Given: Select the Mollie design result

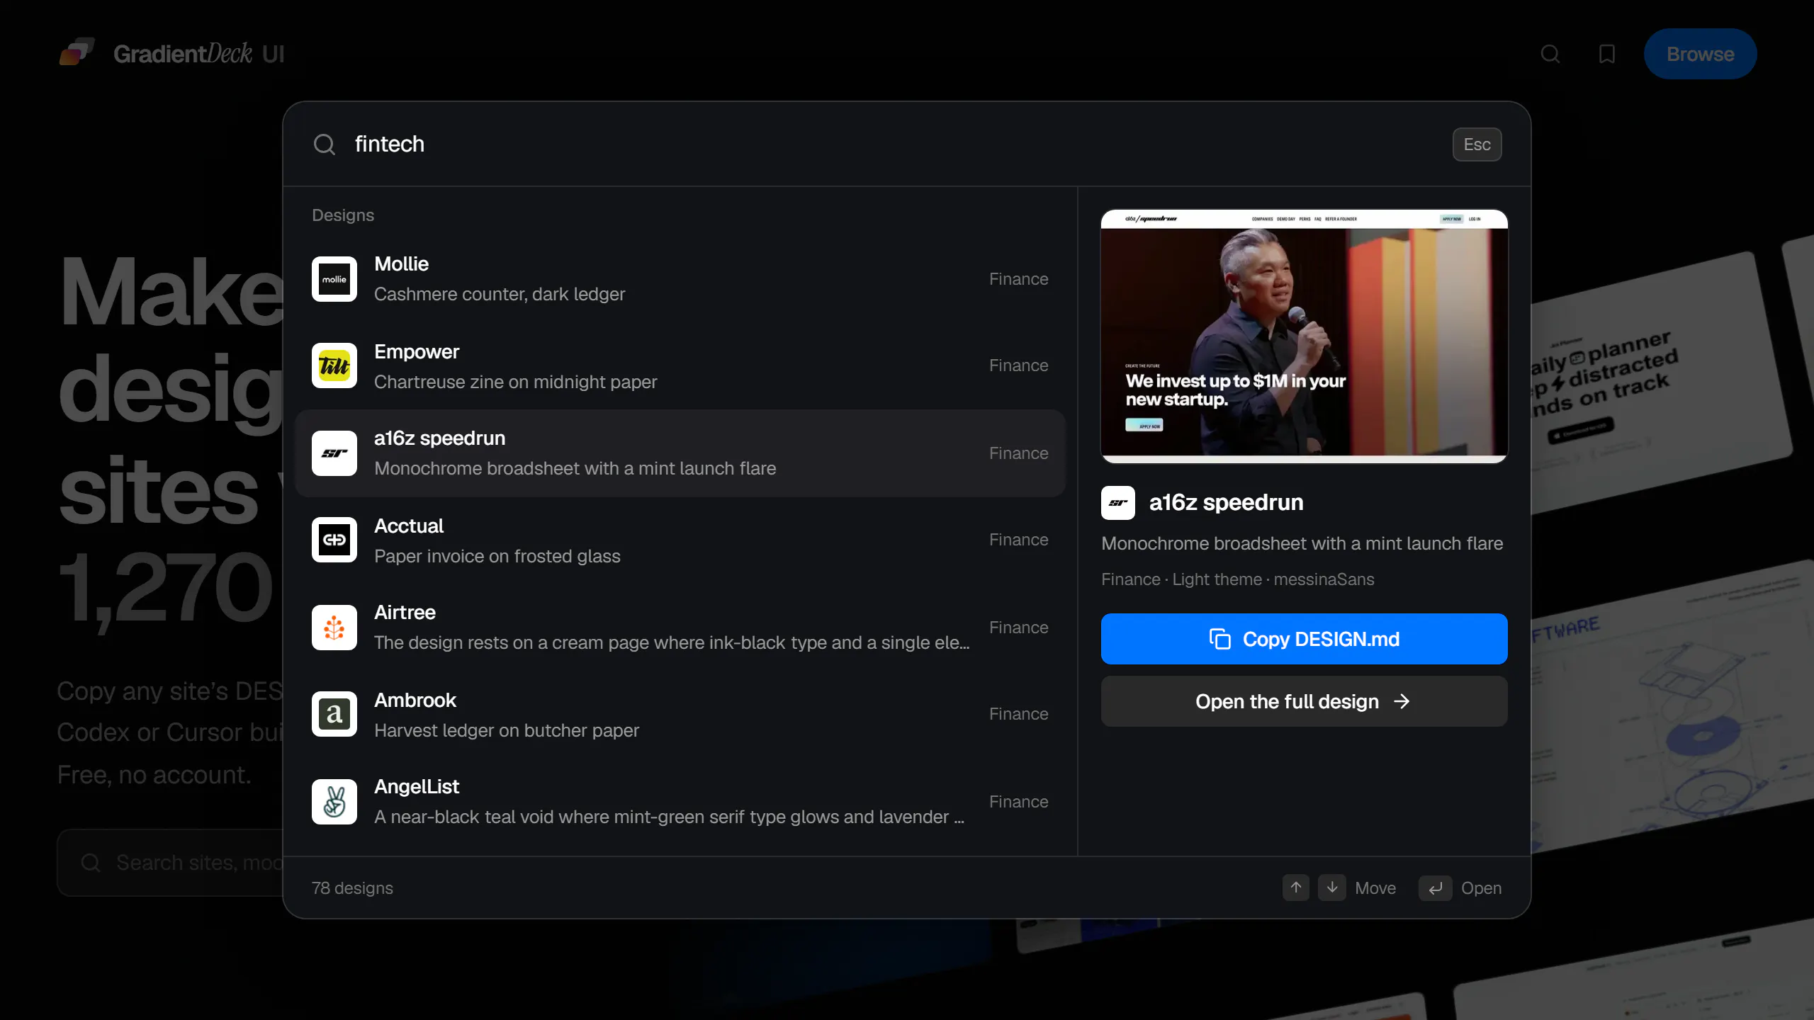Looking at the screenshot, I should pyautogui.click(x=680, y=279).
